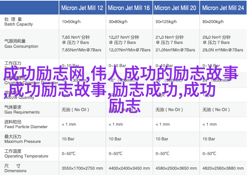Screen dimensions: 249x175
Task: Click the Micron Jet Mill 12 column header
Action: click(x=82, y=8)
